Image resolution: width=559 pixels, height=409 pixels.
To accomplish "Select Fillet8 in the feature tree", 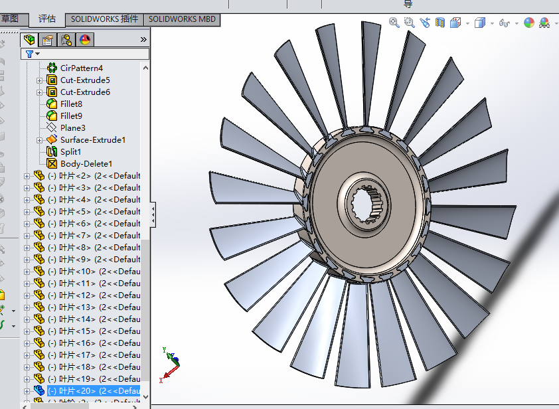I will pyautogui.click(x=71, y=104).
